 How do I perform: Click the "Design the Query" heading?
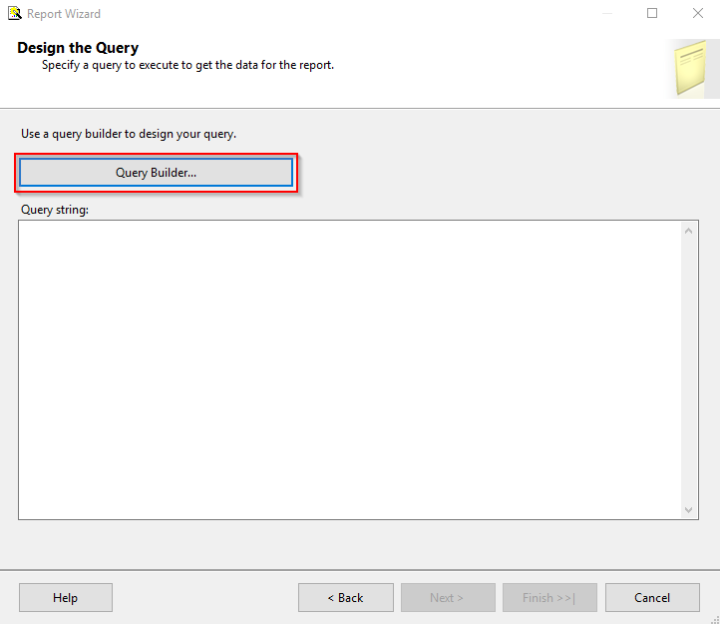pyautogui.click(x=78, y=48)
